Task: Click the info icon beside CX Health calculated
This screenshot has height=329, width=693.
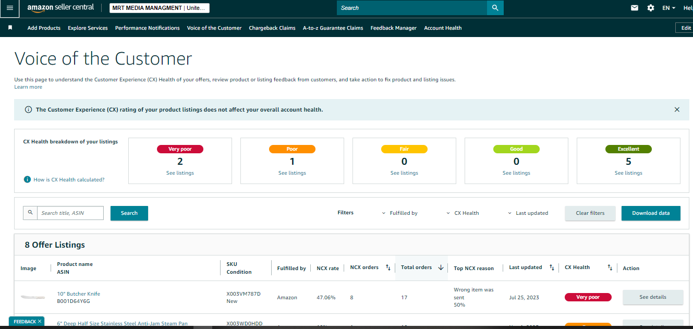Action: click(x=27, y=179)
